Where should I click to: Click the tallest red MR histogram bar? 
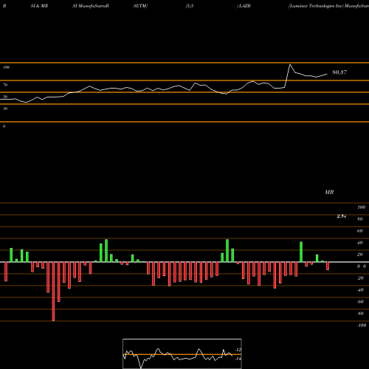(53, 292)
